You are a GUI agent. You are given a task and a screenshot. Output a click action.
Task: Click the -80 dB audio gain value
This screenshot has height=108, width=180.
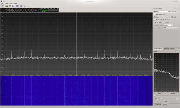[173, 93]
